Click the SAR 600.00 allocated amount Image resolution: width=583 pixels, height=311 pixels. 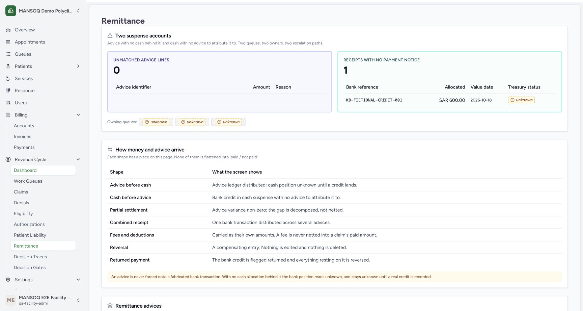[x=452, y=100]
